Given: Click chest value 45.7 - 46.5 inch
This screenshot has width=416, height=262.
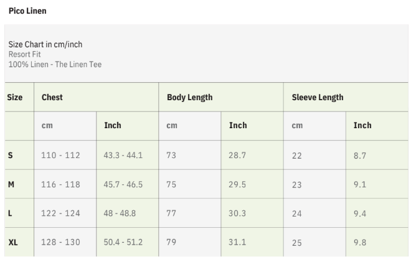Looking at the screenshot, I should (123, 184).
